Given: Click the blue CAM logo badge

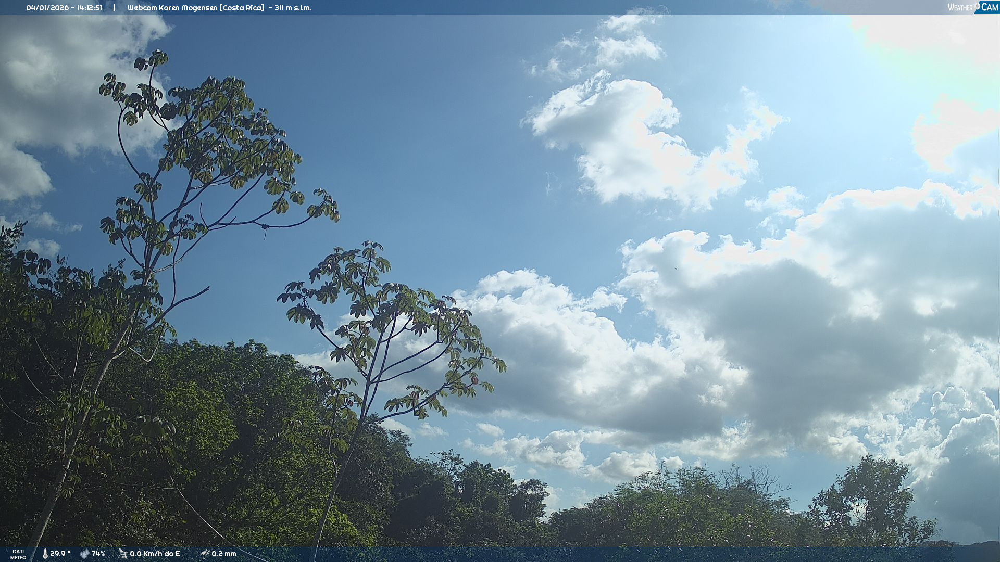Looking at the screenshot, I should click(989, 7).
